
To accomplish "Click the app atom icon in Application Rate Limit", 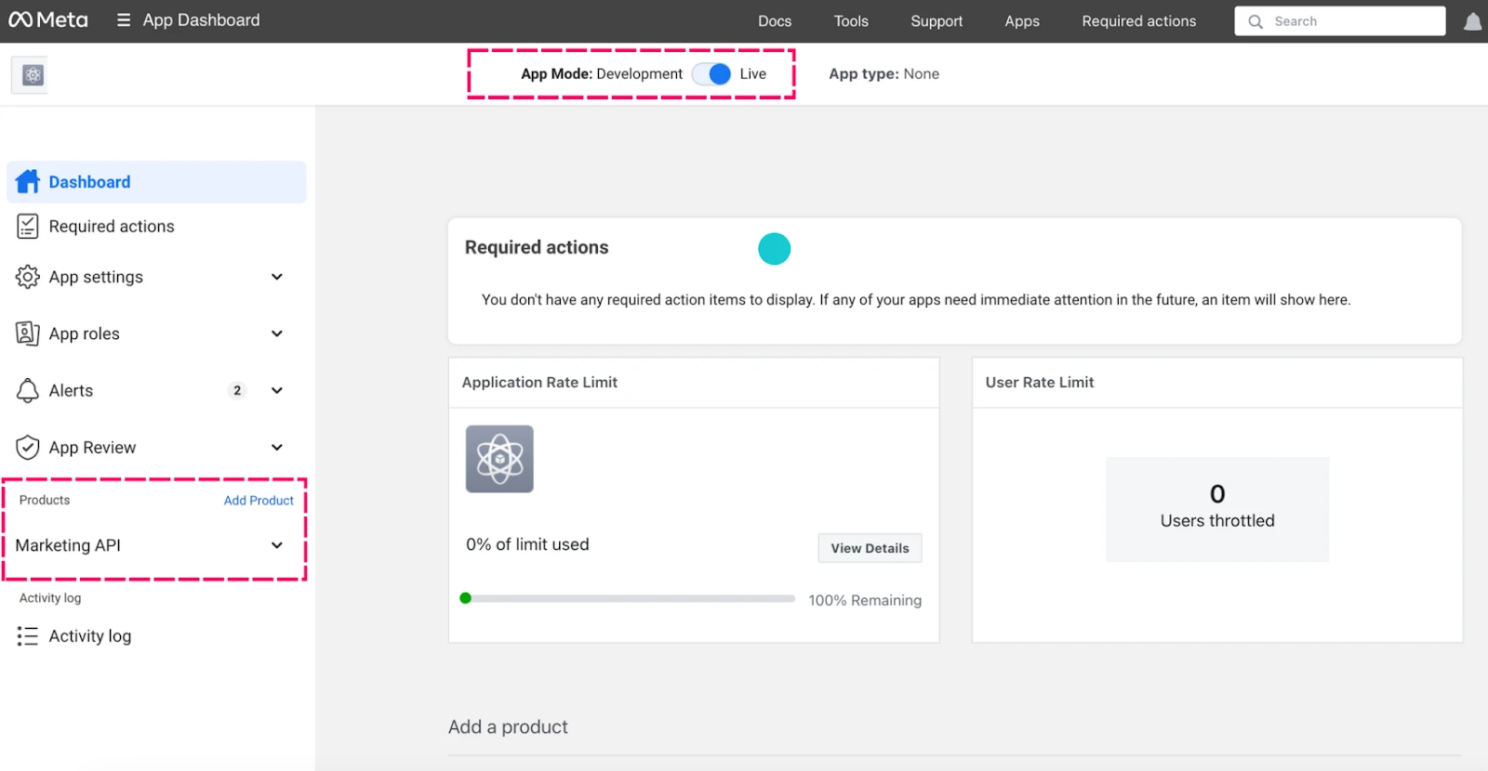I will 499,459.
